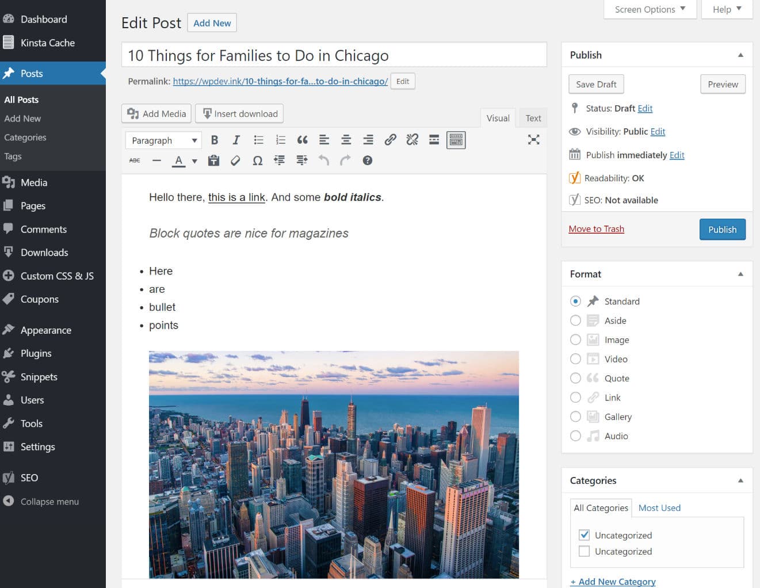This screenshot has width=760, height=588.
Task: Click the Undo icon in the editor
Action: tap(323, 161)
